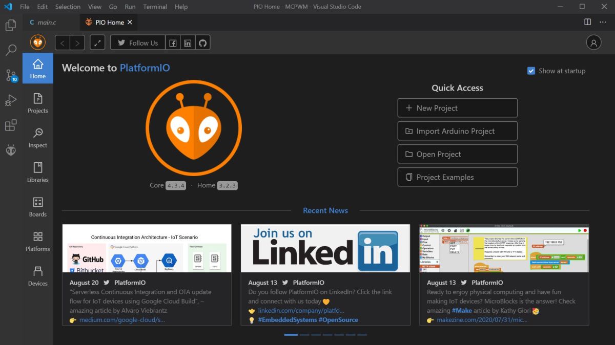
Task: Click the Facebook icon in PIO toolbar
Action: coord(173,43)
